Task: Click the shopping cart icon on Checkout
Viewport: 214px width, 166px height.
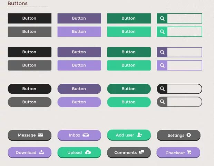Action: 189,152
